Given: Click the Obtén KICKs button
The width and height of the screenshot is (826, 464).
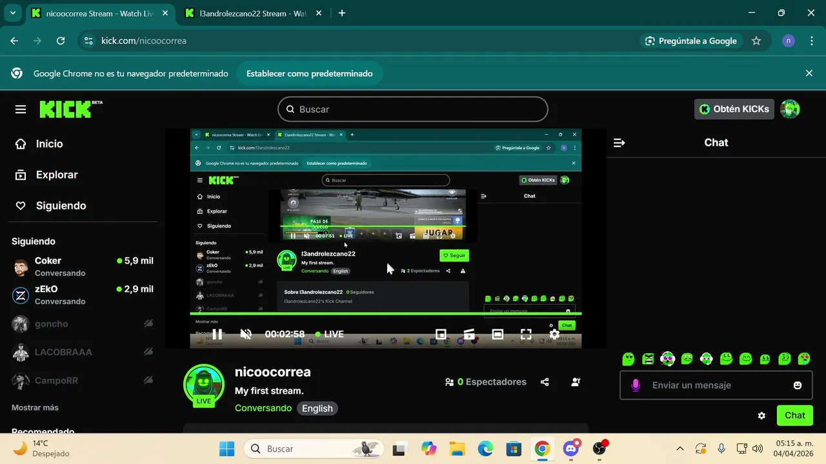Looking at the screenshot, I should coord(734,109).
